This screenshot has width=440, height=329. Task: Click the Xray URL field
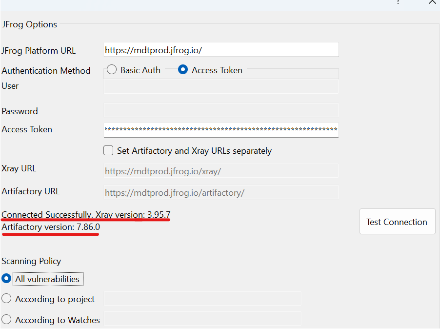(221, 171)
